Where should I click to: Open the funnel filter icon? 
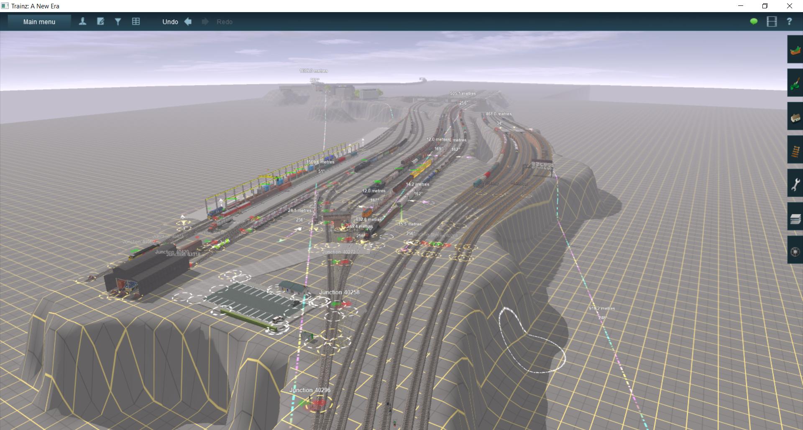tap(118, 22)
